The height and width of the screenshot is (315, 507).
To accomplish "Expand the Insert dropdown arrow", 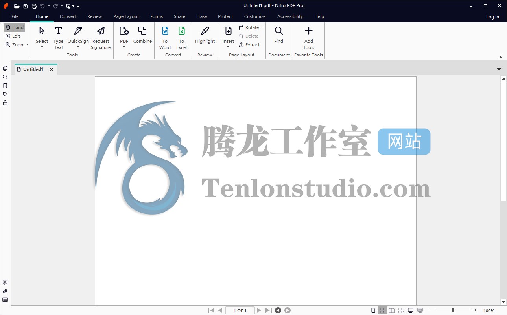I will point(228,47).
